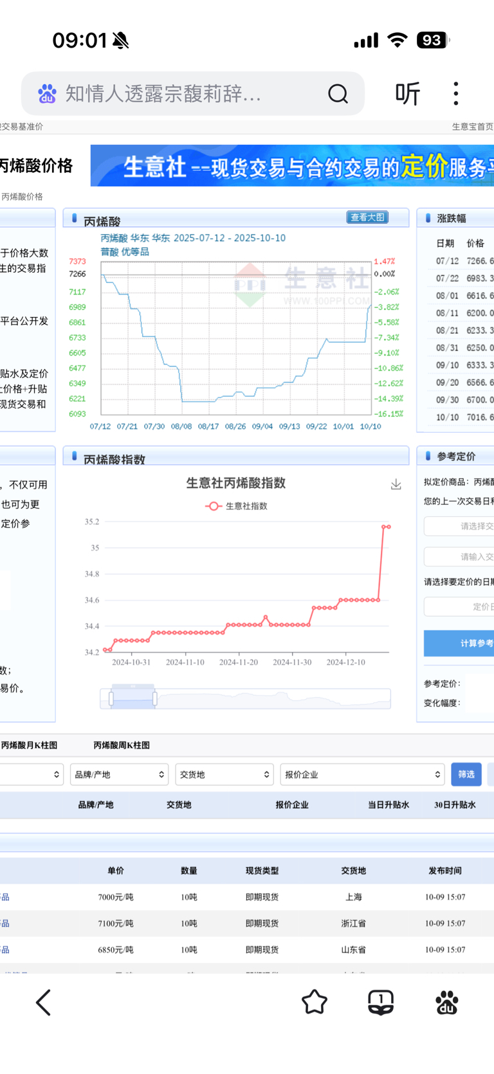Click the 30日升贴水 column header
Image resolution: width=494 pixels, height=1074 pixels.
455,805
